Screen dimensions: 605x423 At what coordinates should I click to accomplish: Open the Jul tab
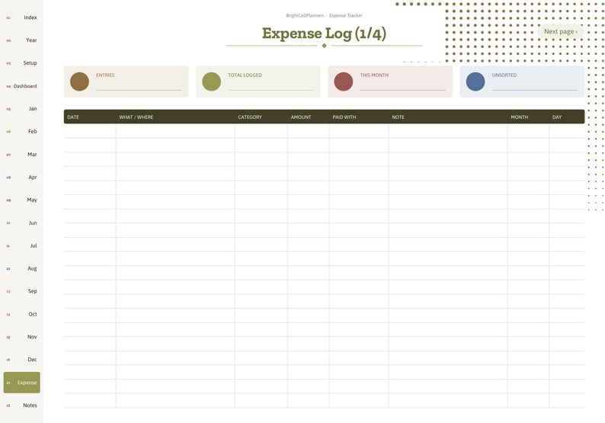[x=21, y=245]
